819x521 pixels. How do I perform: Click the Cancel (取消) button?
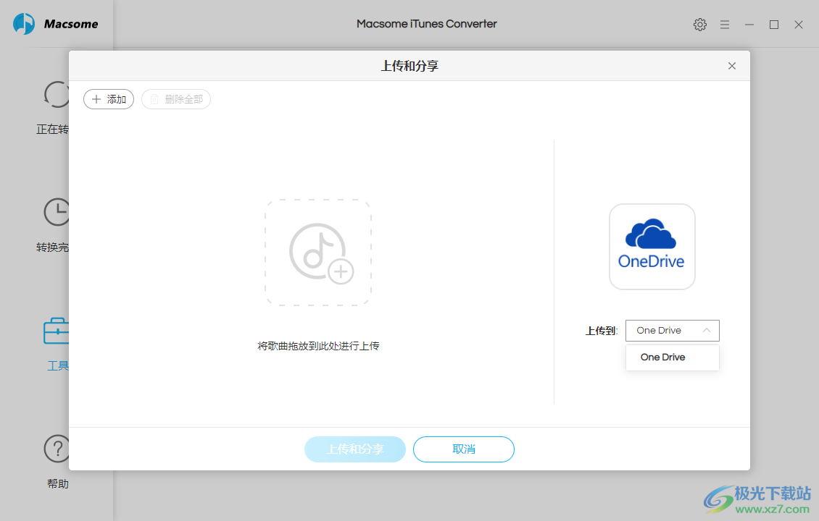coord(464,449)
